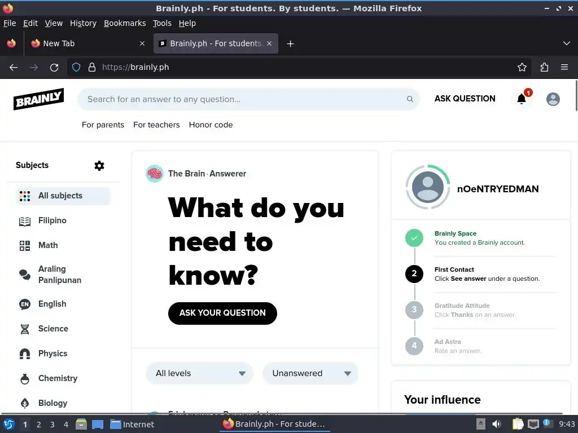Open the Help menu
This screenshot has height=433, width=578.
(187, 23)
